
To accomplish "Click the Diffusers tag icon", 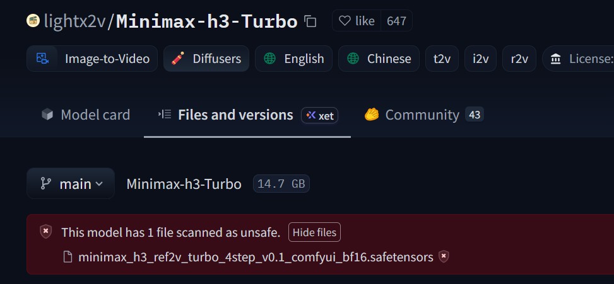I will coord(178,59).
